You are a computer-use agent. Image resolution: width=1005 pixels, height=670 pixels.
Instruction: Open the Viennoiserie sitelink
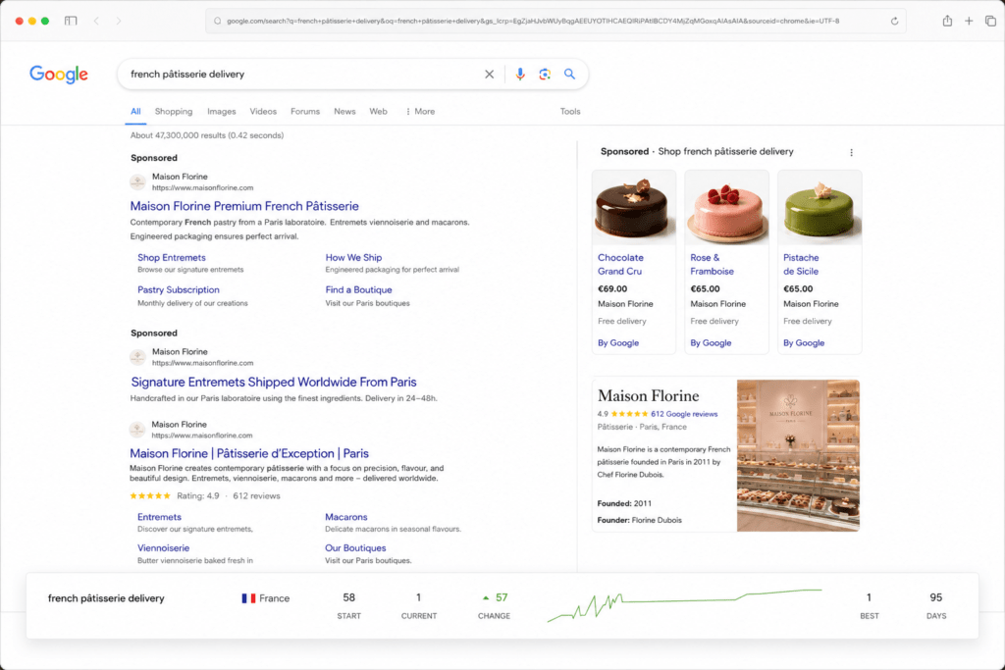[x=164, y=548]
